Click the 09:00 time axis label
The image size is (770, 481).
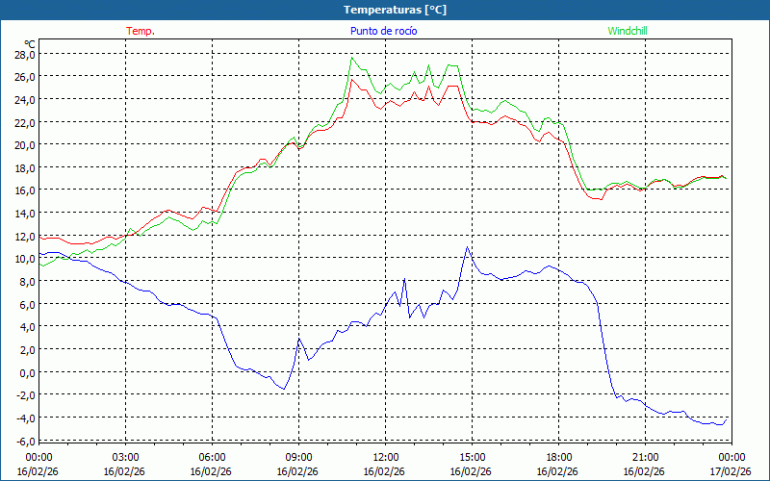coord(299,457)
